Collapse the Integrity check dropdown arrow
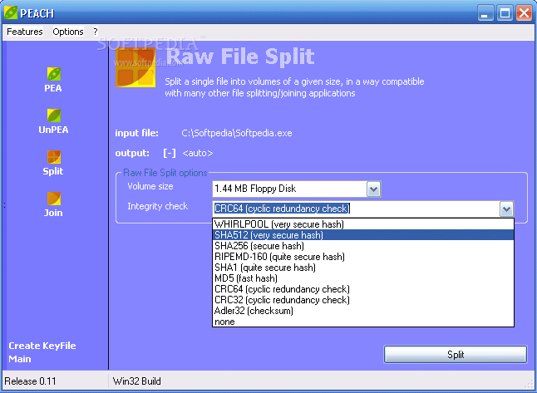 coord(506,209)
